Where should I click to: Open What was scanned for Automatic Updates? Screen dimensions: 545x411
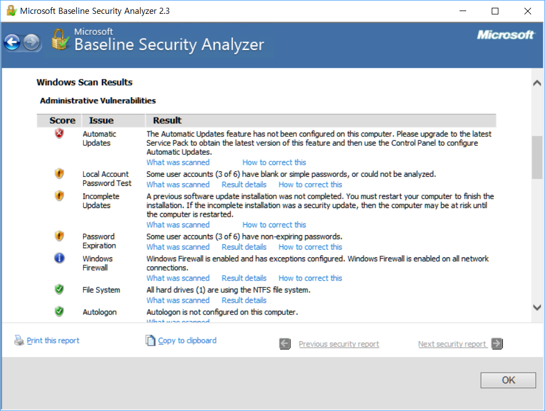(178, 163)
